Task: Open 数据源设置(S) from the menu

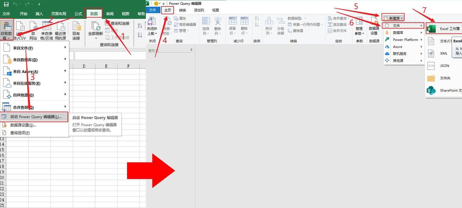Action: point(34,125)
